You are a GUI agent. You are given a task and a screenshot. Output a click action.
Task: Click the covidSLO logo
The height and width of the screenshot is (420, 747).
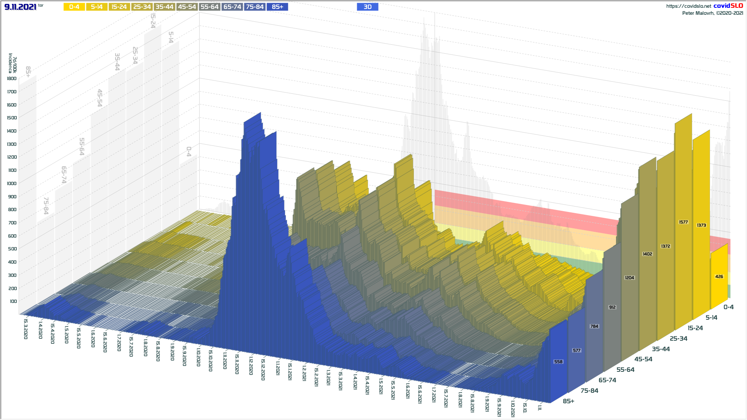click(x=728, y=6)
